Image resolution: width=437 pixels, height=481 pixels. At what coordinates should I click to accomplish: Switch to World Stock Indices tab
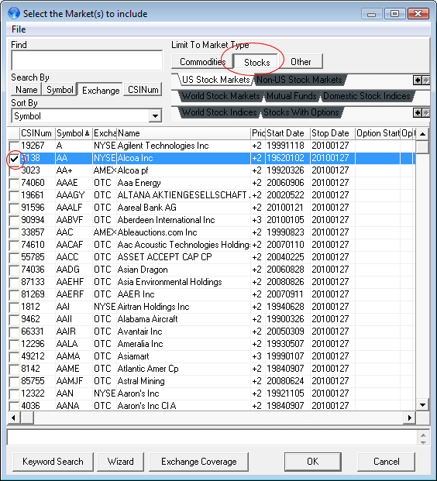click(x=219, y=112)
